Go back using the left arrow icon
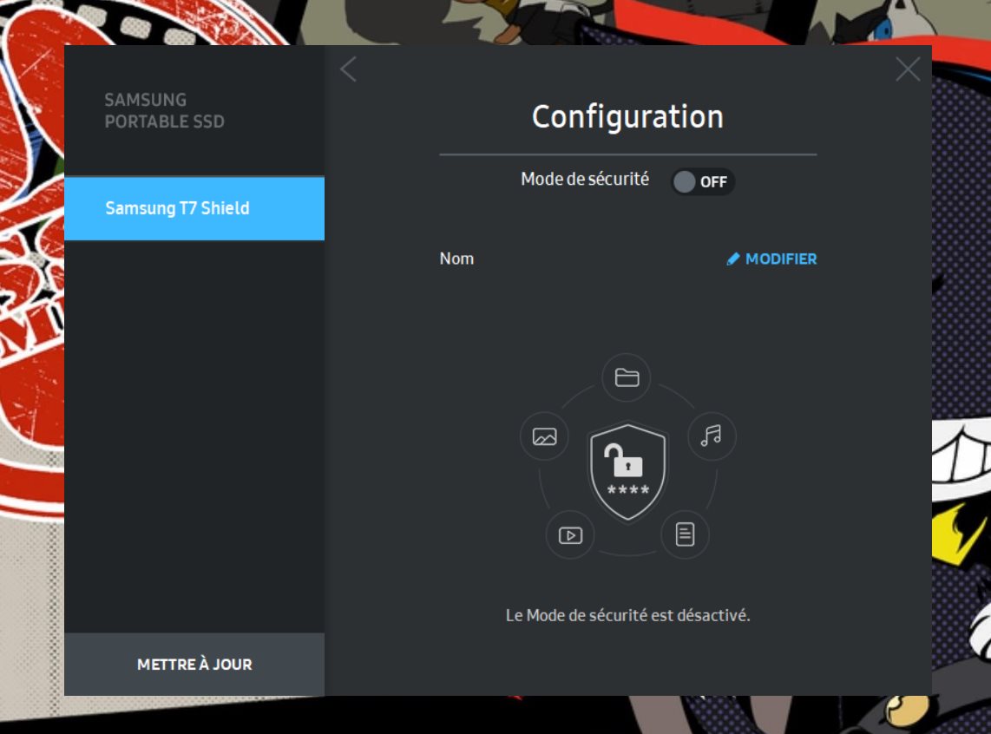 click(348, 69)
